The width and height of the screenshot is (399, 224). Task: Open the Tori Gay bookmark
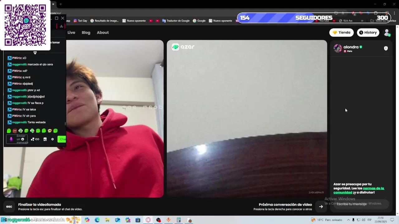pos(80,21)
